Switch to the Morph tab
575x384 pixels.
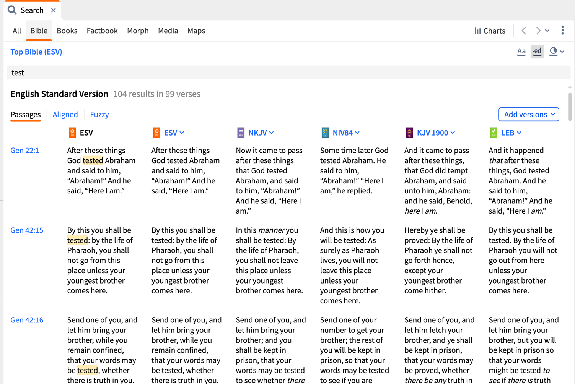(x=138, y=31)
